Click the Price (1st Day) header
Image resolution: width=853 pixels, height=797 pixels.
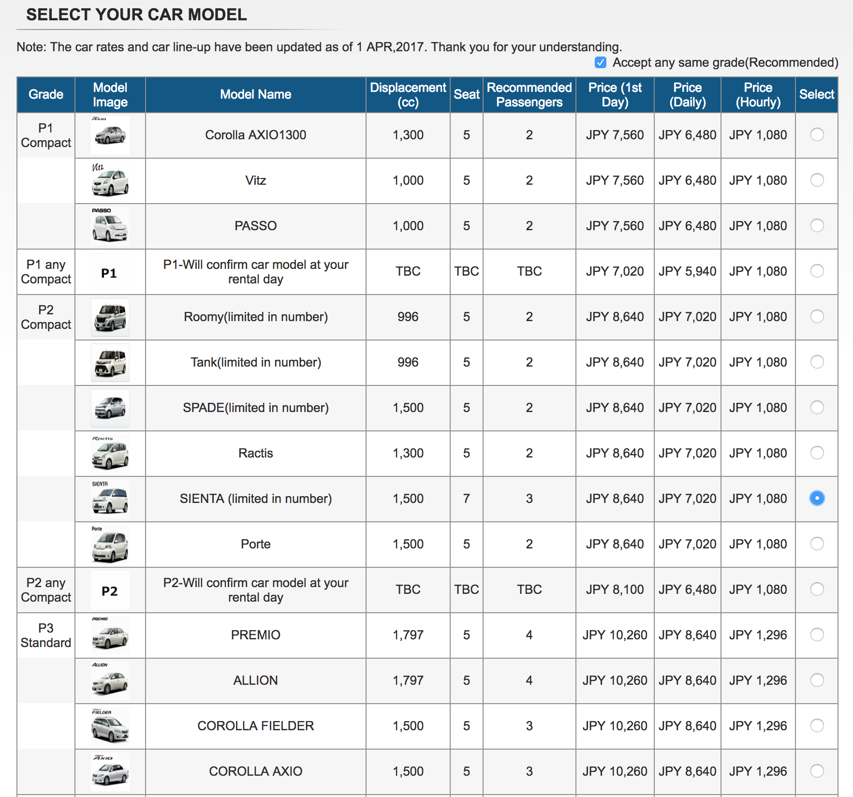(615, 94)
